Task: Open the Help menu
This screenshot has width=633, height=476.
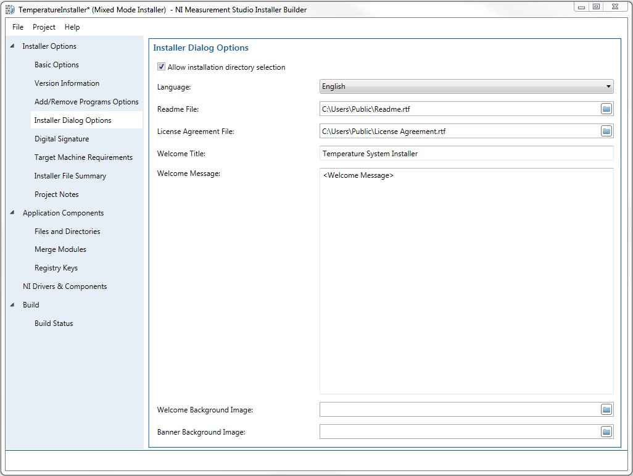Action: pos(72,27)
